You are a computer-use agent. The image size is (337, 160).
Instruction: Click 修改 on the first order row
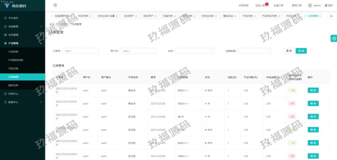pyautogui.click(x=313, y=90)
